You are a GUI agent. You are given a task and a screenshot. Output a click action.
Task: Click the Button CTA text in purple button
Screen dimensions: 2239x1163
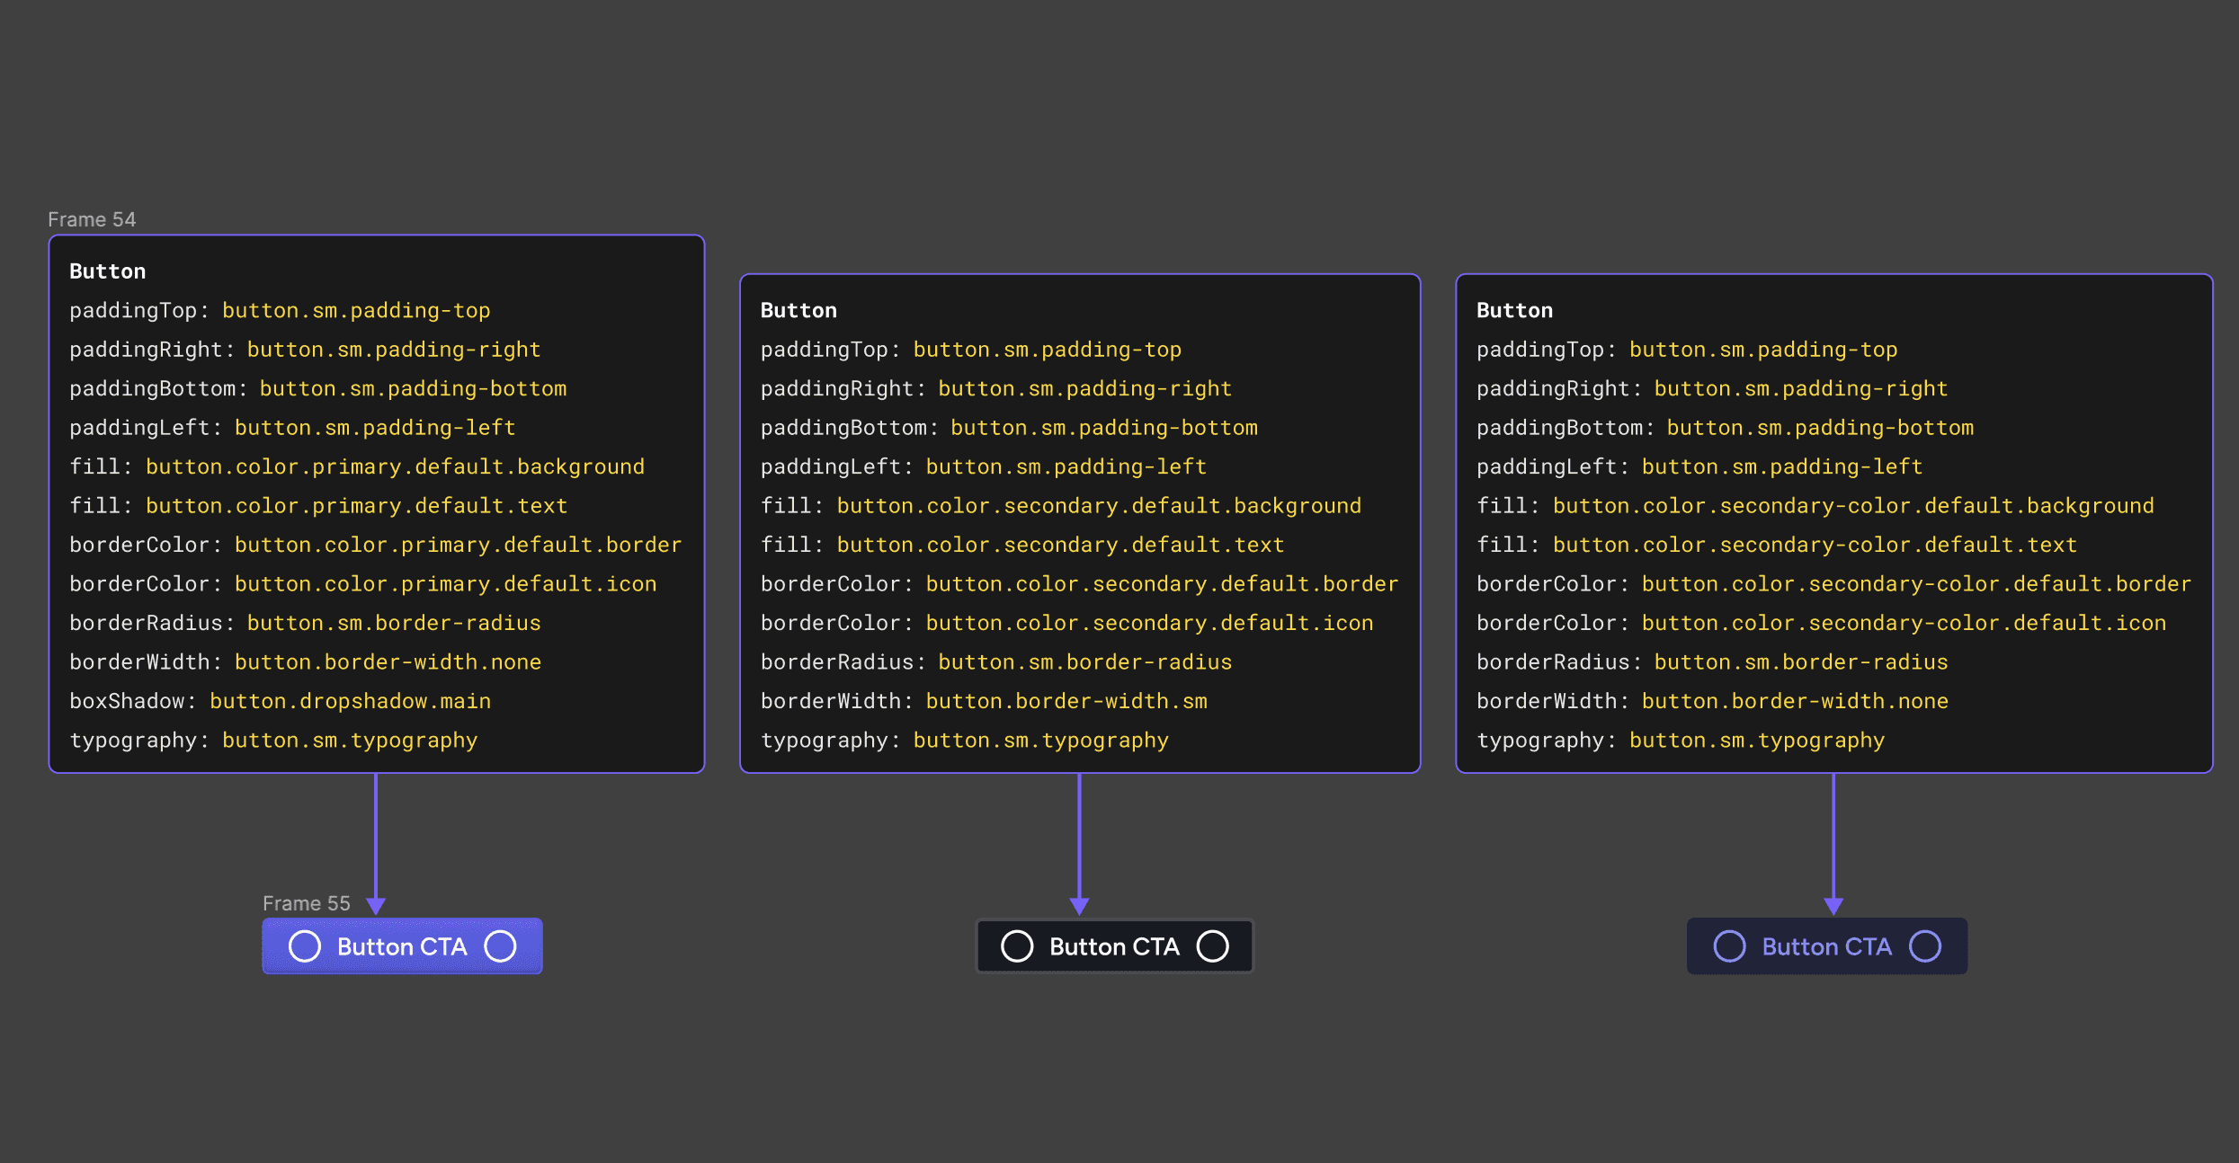[402, 946]
